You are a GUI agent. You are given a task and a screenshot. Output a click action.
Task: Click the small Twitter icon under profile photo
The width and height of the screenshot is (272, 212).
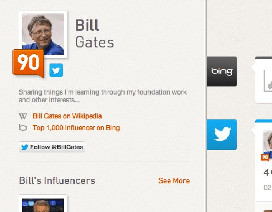56,70
